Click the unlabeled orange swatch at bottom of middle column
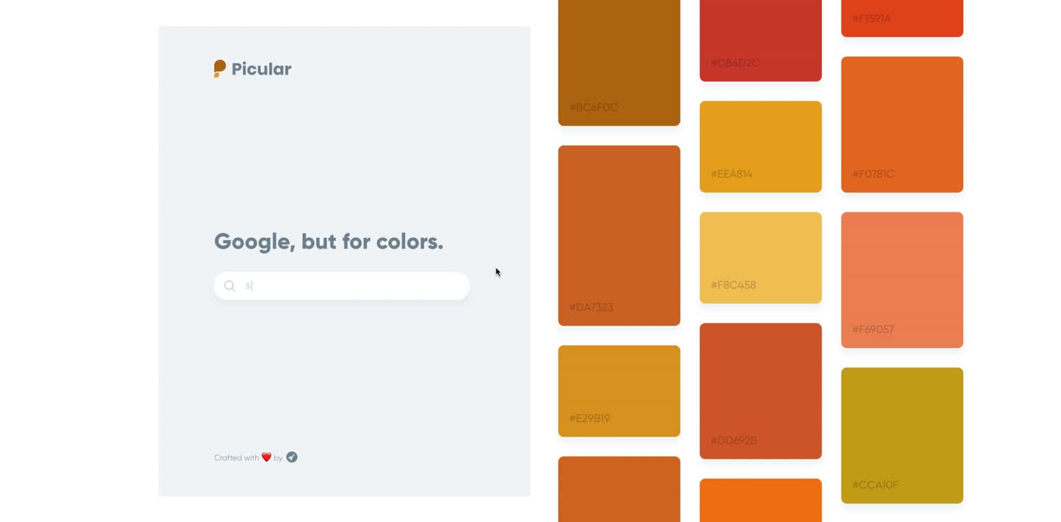Screen dimensions: 1061x522 tap(760, 500)
